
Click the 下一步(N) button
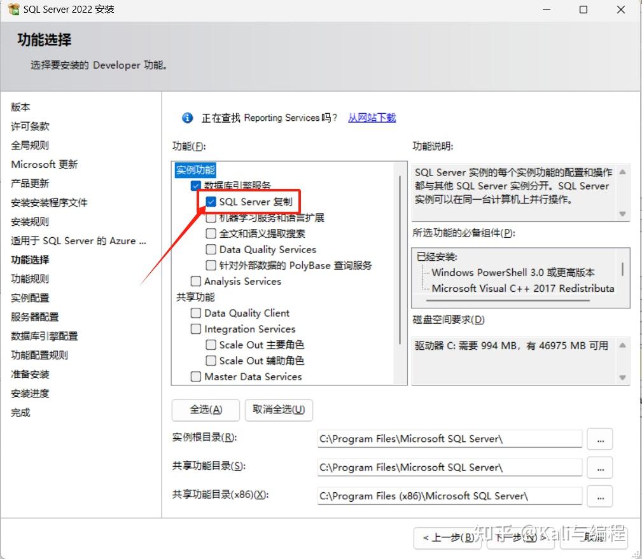(x=519, y=537)
